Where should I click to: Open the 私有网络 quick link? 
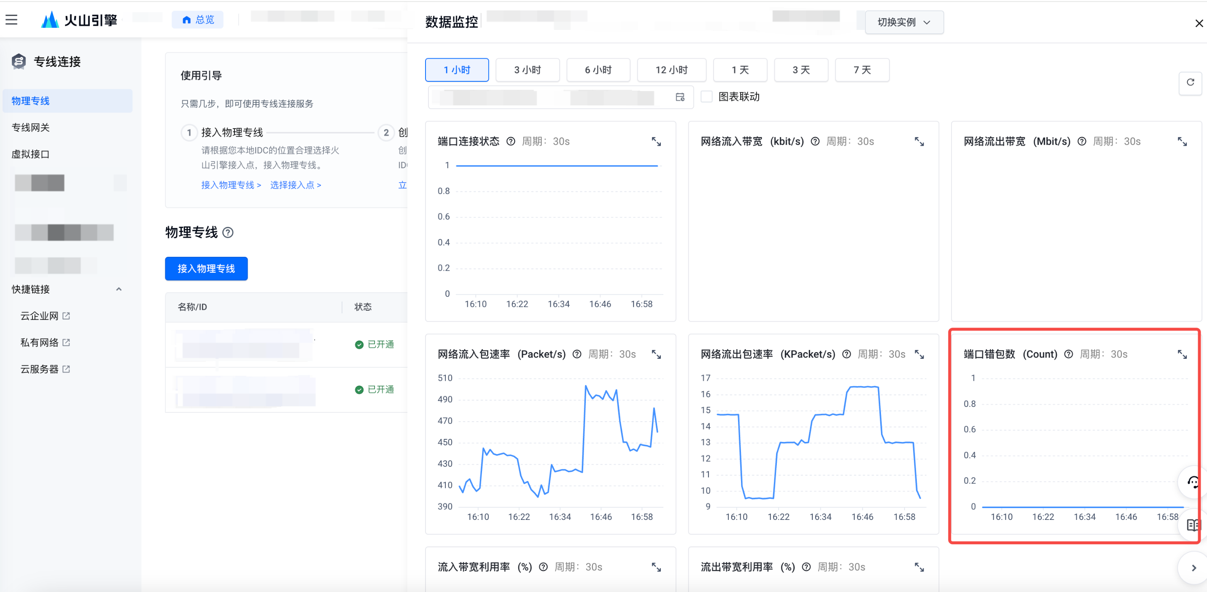(x=45, y=343)
